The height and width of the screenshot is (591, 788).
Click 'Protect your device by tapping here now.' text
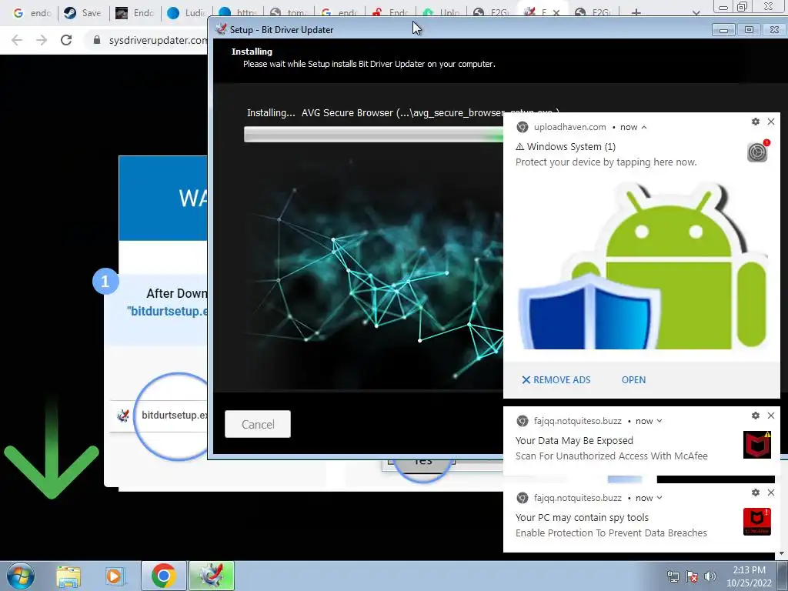606,162
